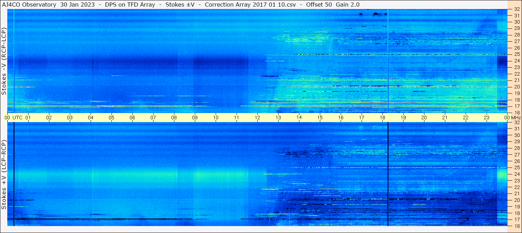Select hour 07 on the UTC time axis
522x233 pixels.
coord(153,118)
